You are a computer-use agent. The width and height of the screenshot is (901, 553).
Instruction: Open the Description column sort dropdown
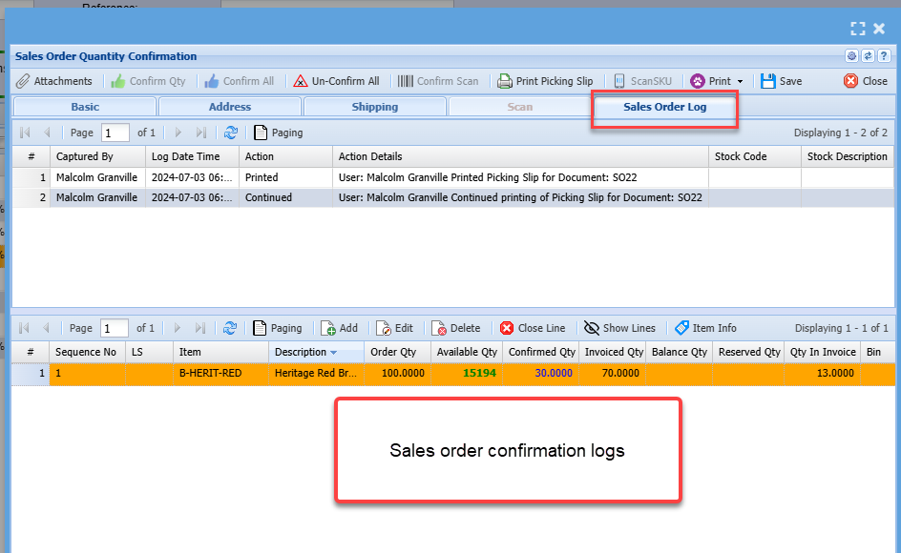click(333, 353)
